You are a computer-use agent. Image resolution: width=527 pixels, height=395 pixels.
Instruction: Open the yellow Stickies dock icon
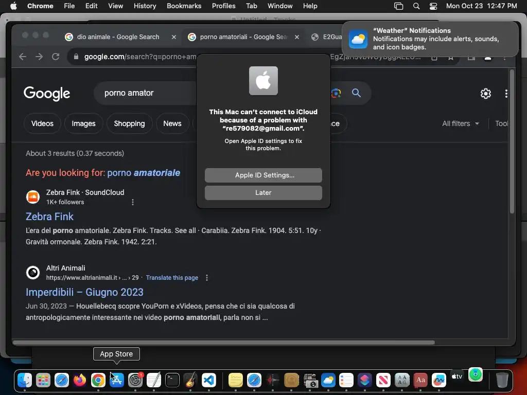tap(236, 380)
